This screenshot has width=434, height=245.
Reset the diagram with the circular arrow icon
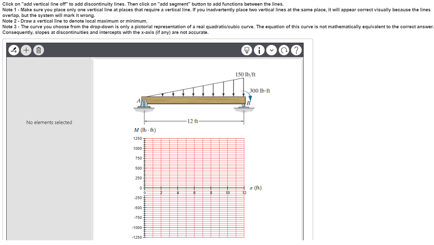[284, 50]
